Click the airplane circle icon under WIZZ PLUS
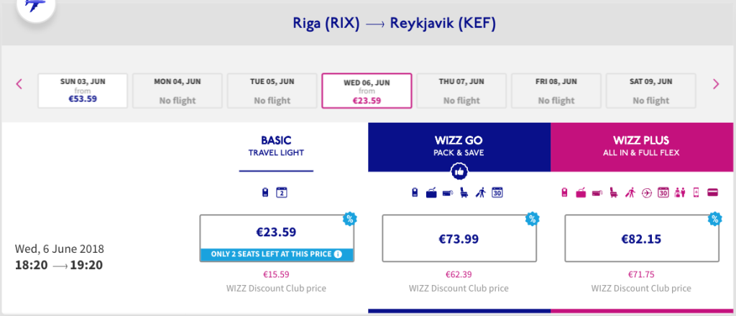Image resolution: width=736 pixels, height=316 pixels. [647, 192]
